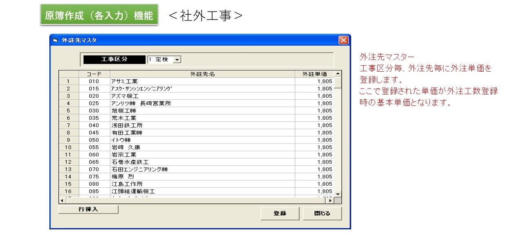Click code cell 080
The width and height of the screenshot is (522, 244).
94,184
